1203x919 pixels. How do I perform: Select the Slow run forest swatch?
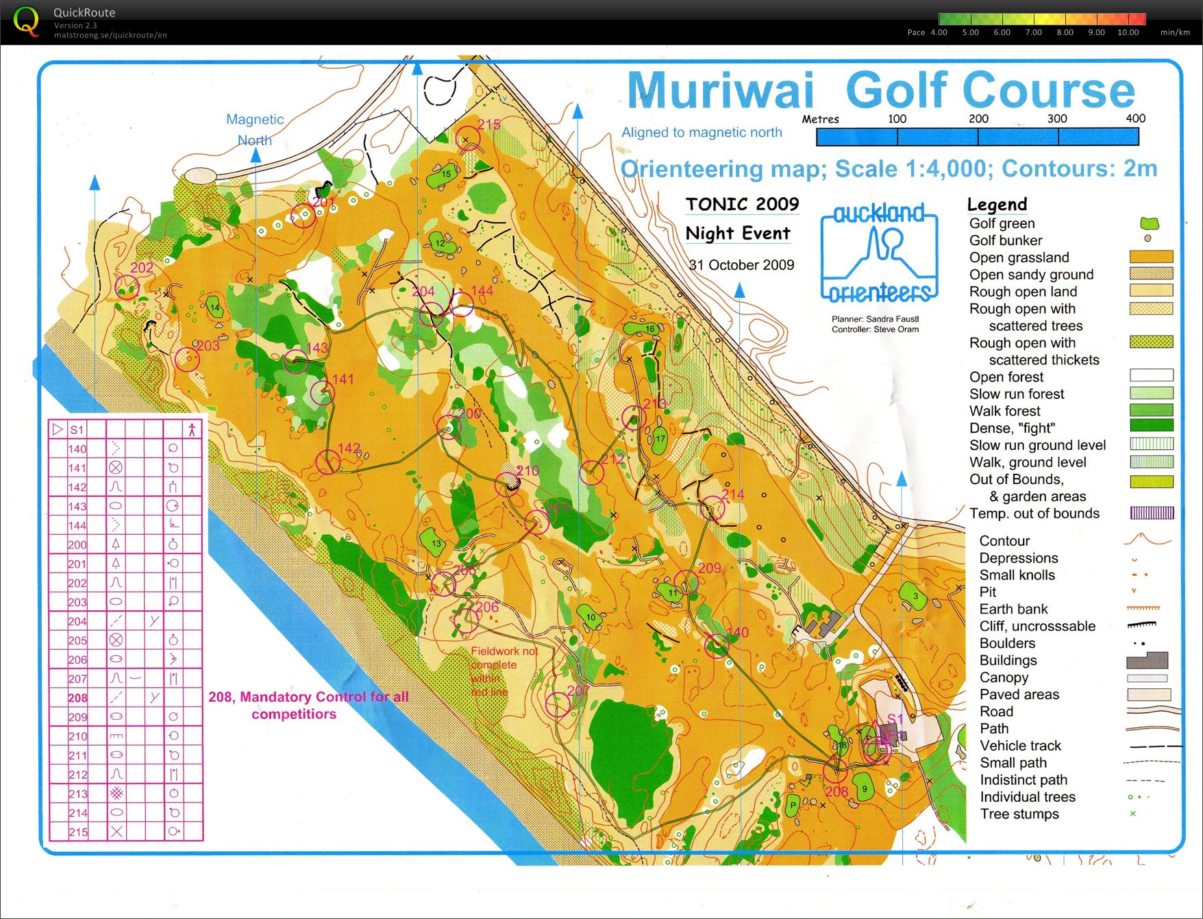1151,393
